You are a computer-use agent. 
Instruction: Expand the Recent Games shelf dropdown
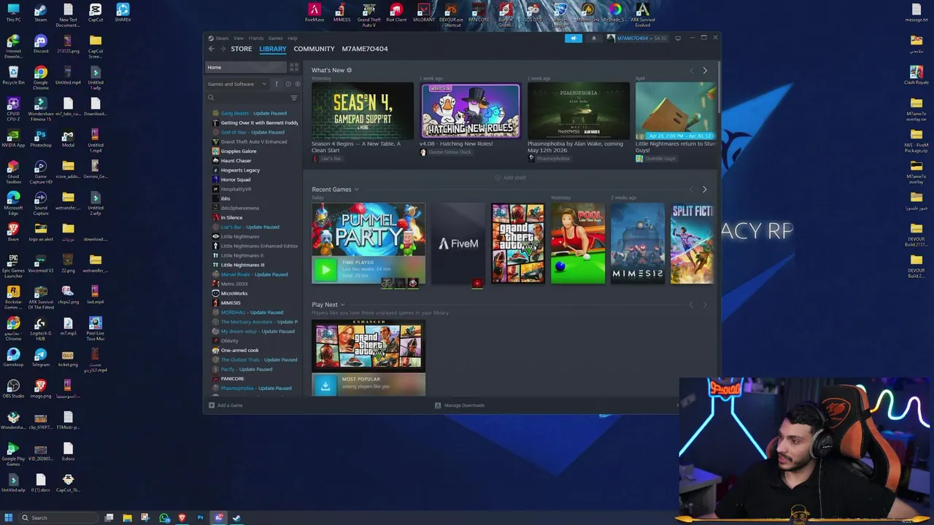(x=356, y=190)
